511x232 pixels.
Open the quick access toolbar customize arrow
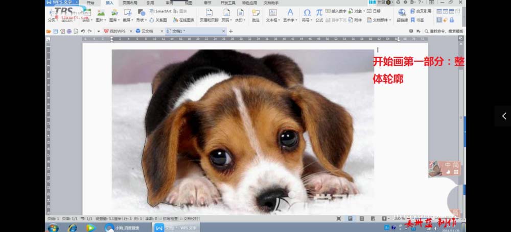pos(99,31)
